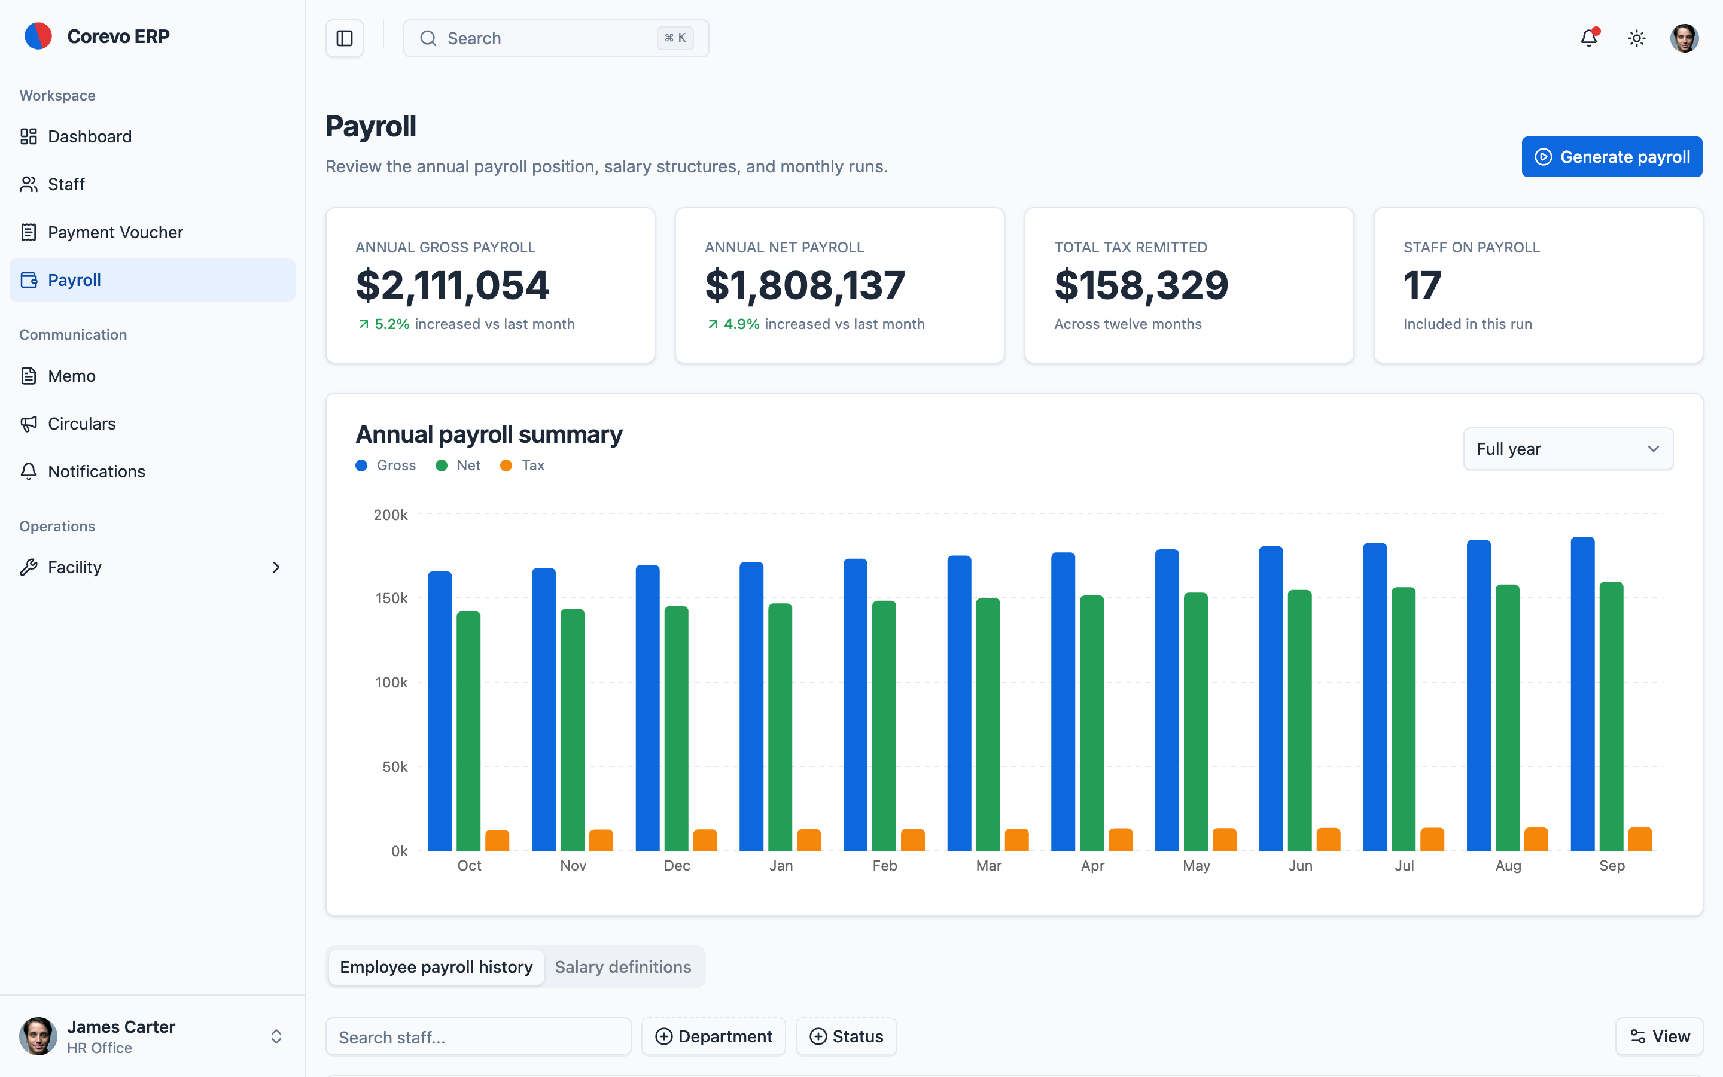Click the Facility wrench icon
Screen dimensions: 1723x1077
click(x=29, y=567)
